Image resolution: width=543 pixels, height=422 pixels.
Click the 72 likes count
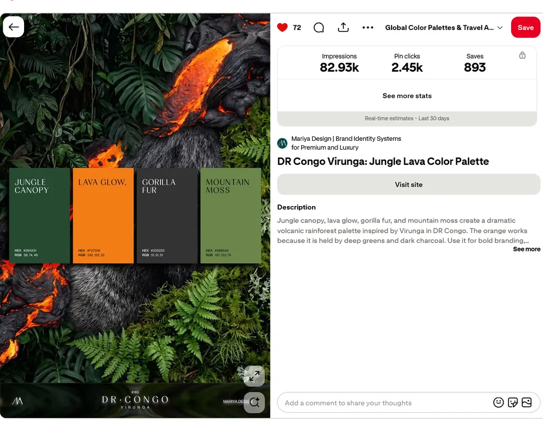click(x=297, y=27)
